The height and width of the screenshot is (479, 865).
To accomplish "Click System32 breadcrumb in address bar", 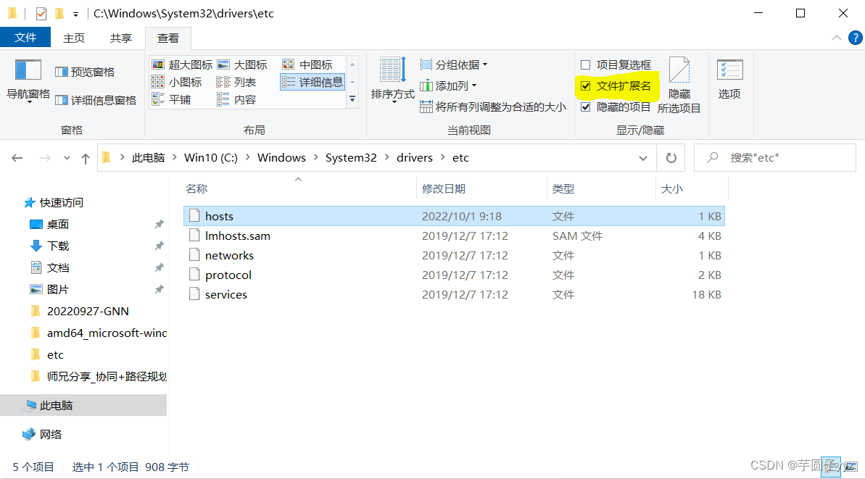I will pyautogui.click(x=351, y=158).
